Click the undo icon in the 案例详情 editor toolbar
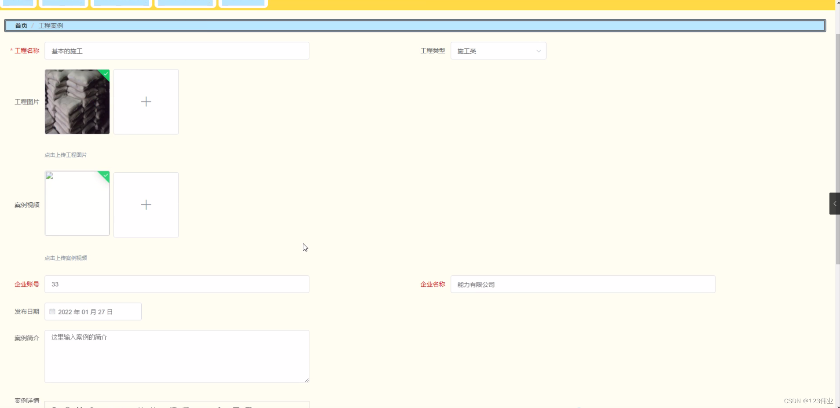The image size is (840, 408). [x=54, y=407]
